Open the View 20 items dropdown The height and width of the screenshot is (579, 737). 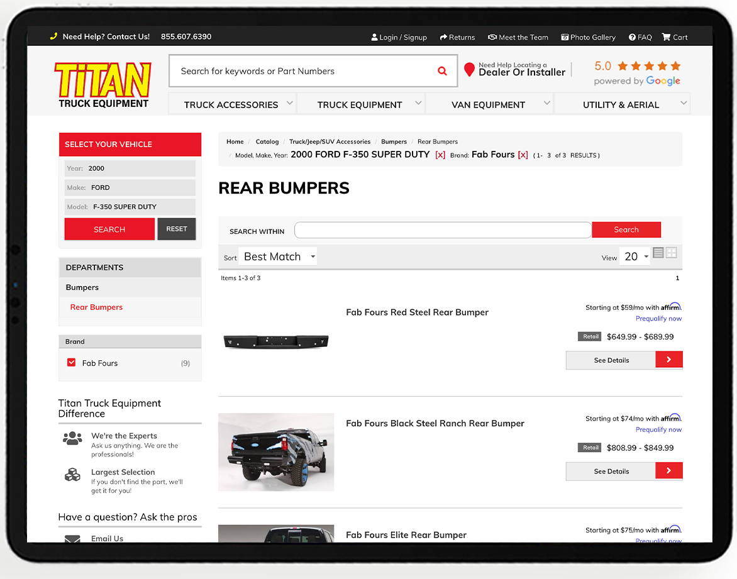coord(635,256)
